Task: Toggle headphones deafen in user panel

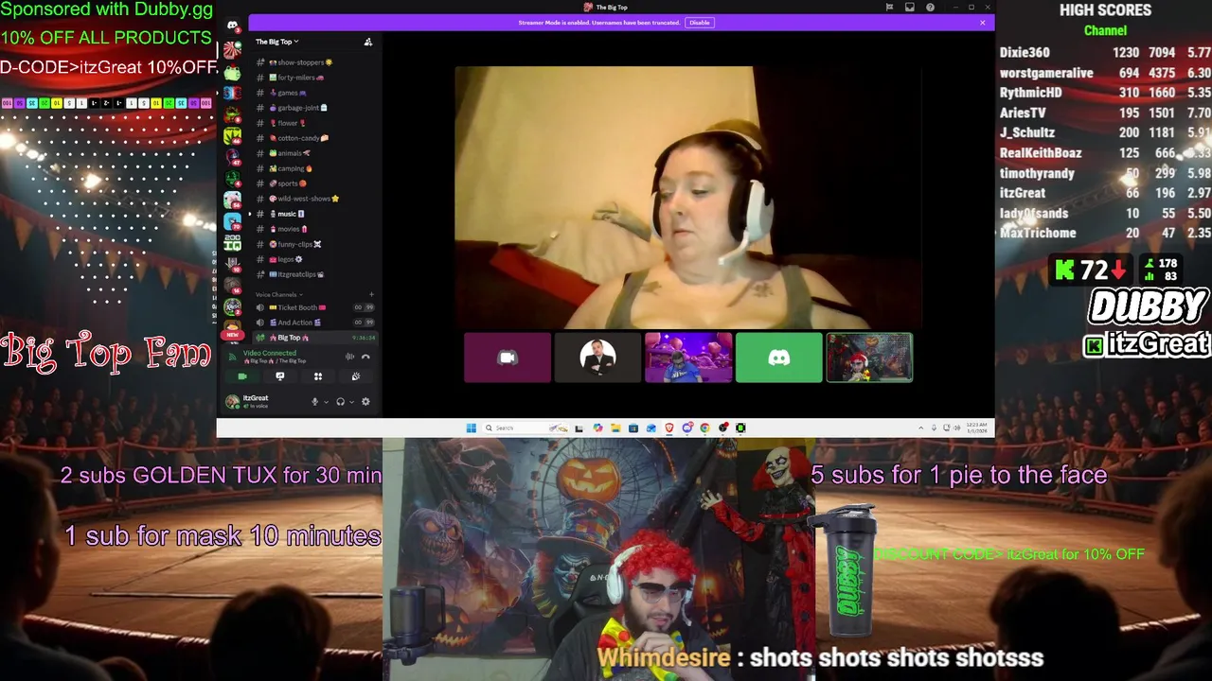Action: pyautogui.click(x=341, y=402)
